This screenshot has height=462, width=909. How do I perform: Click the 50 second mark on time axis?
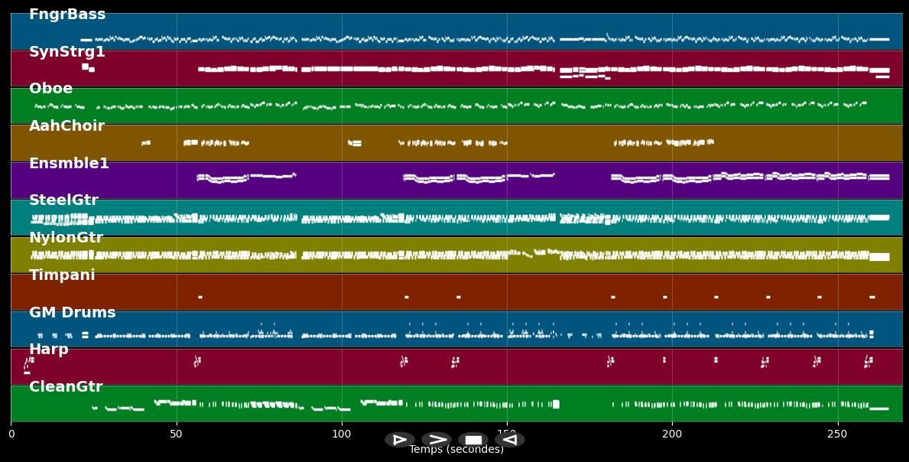click(x=176, y=434)
